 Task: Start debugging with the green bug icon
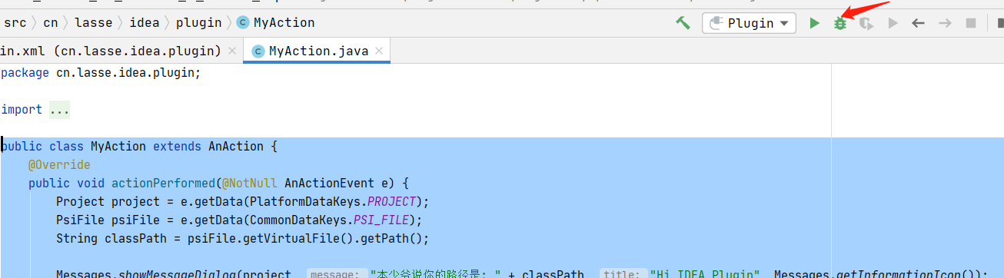click(x=840, y=24)
